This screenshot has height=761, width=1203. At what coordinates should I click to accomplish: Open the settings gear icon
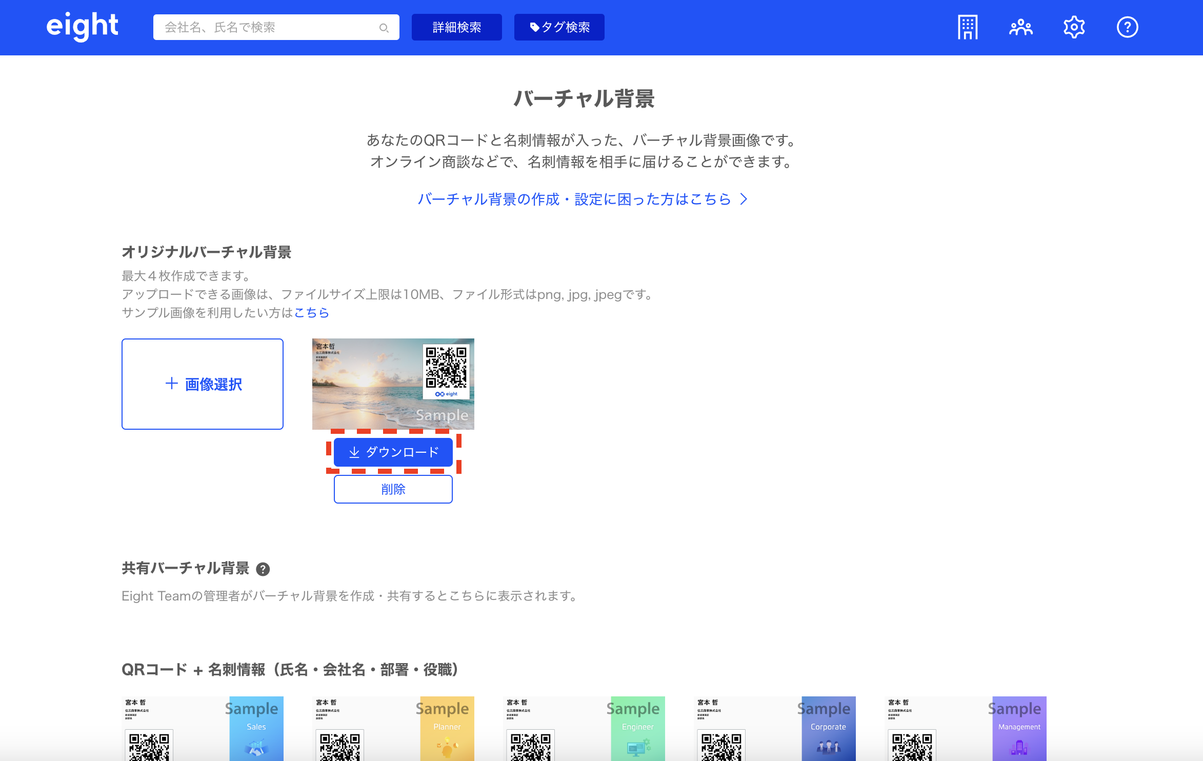(x=1074, y=27)
